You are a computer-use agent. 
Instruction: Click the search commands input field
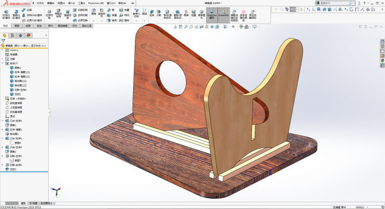pyautogui.click(x=335, y=3)
